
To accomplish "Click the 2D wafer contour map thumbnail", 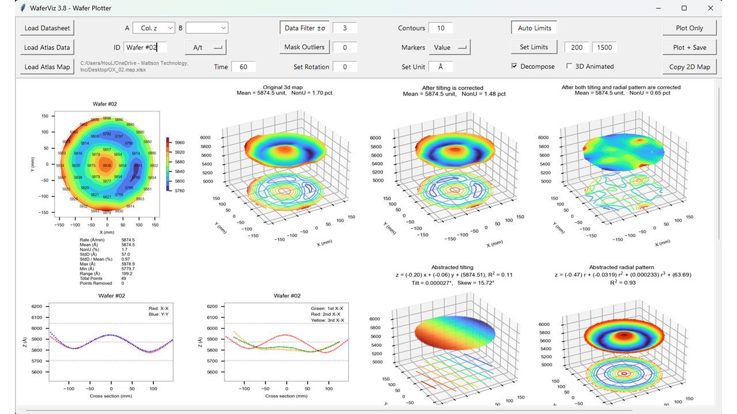I will coord(107,164).
